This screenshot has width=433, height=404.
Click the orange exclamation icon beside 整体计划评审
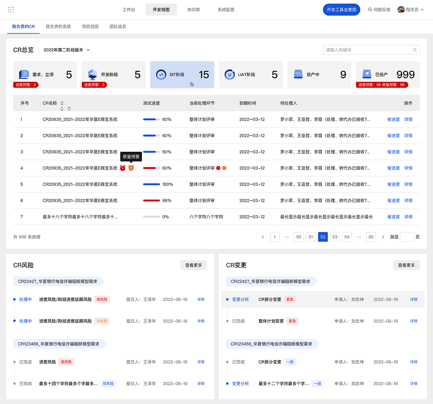(224, 168)
